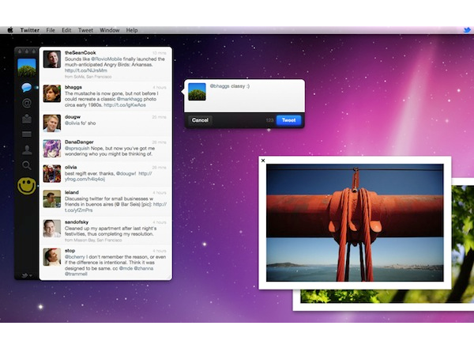The width and height of the screenshot is (474, 356).
Task: Open the File menu
Action: (x=51, y=30)
